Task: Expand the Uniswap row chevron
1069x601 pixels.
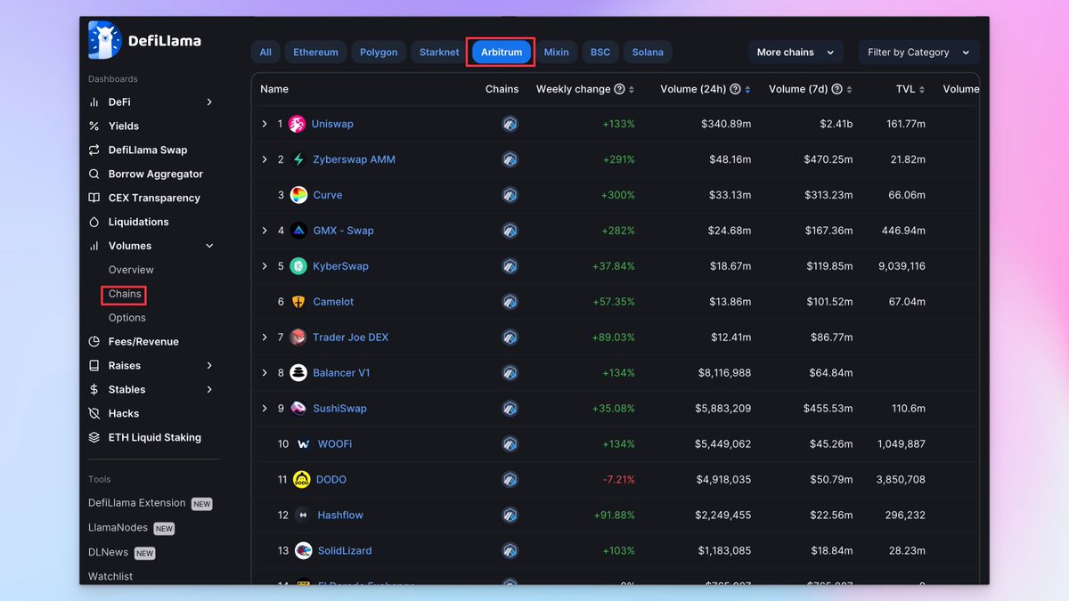Action: coord(265,124)
